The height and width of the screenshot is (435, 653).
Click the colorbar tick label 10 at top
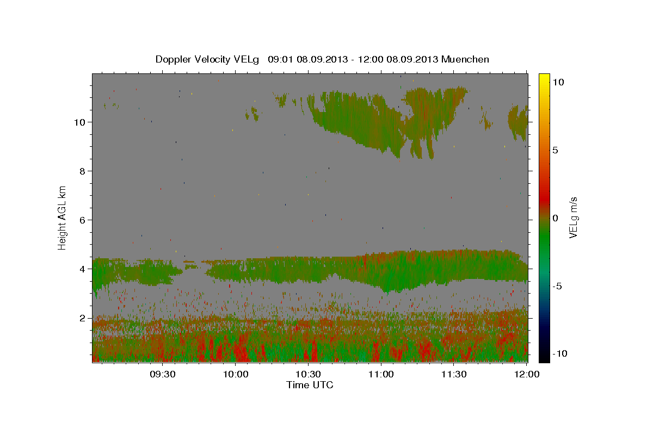(558, 82)
